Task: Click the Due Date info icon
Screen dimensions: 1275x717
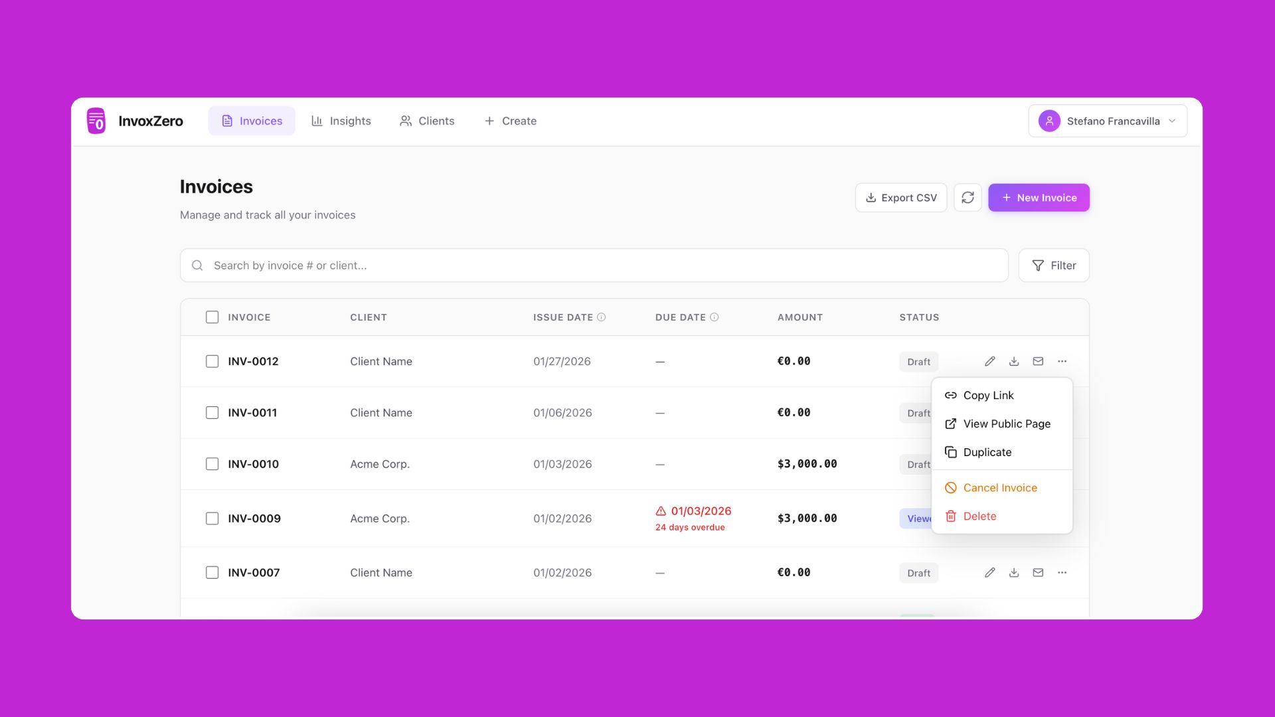Action: pyautogui.click(x=715, y=317)
